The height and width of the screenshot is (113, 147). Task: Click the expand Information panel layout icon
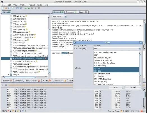(21, 8)
